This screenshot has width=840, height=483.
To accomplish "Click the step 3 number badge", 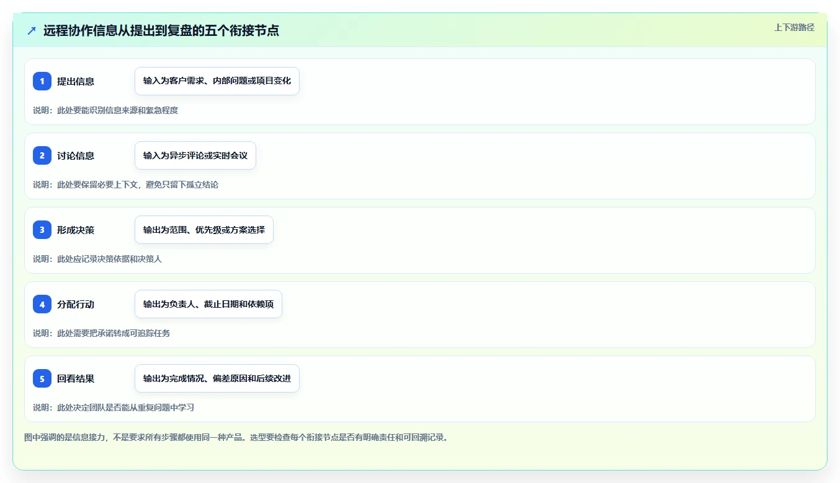I will (x=42, y=230).
